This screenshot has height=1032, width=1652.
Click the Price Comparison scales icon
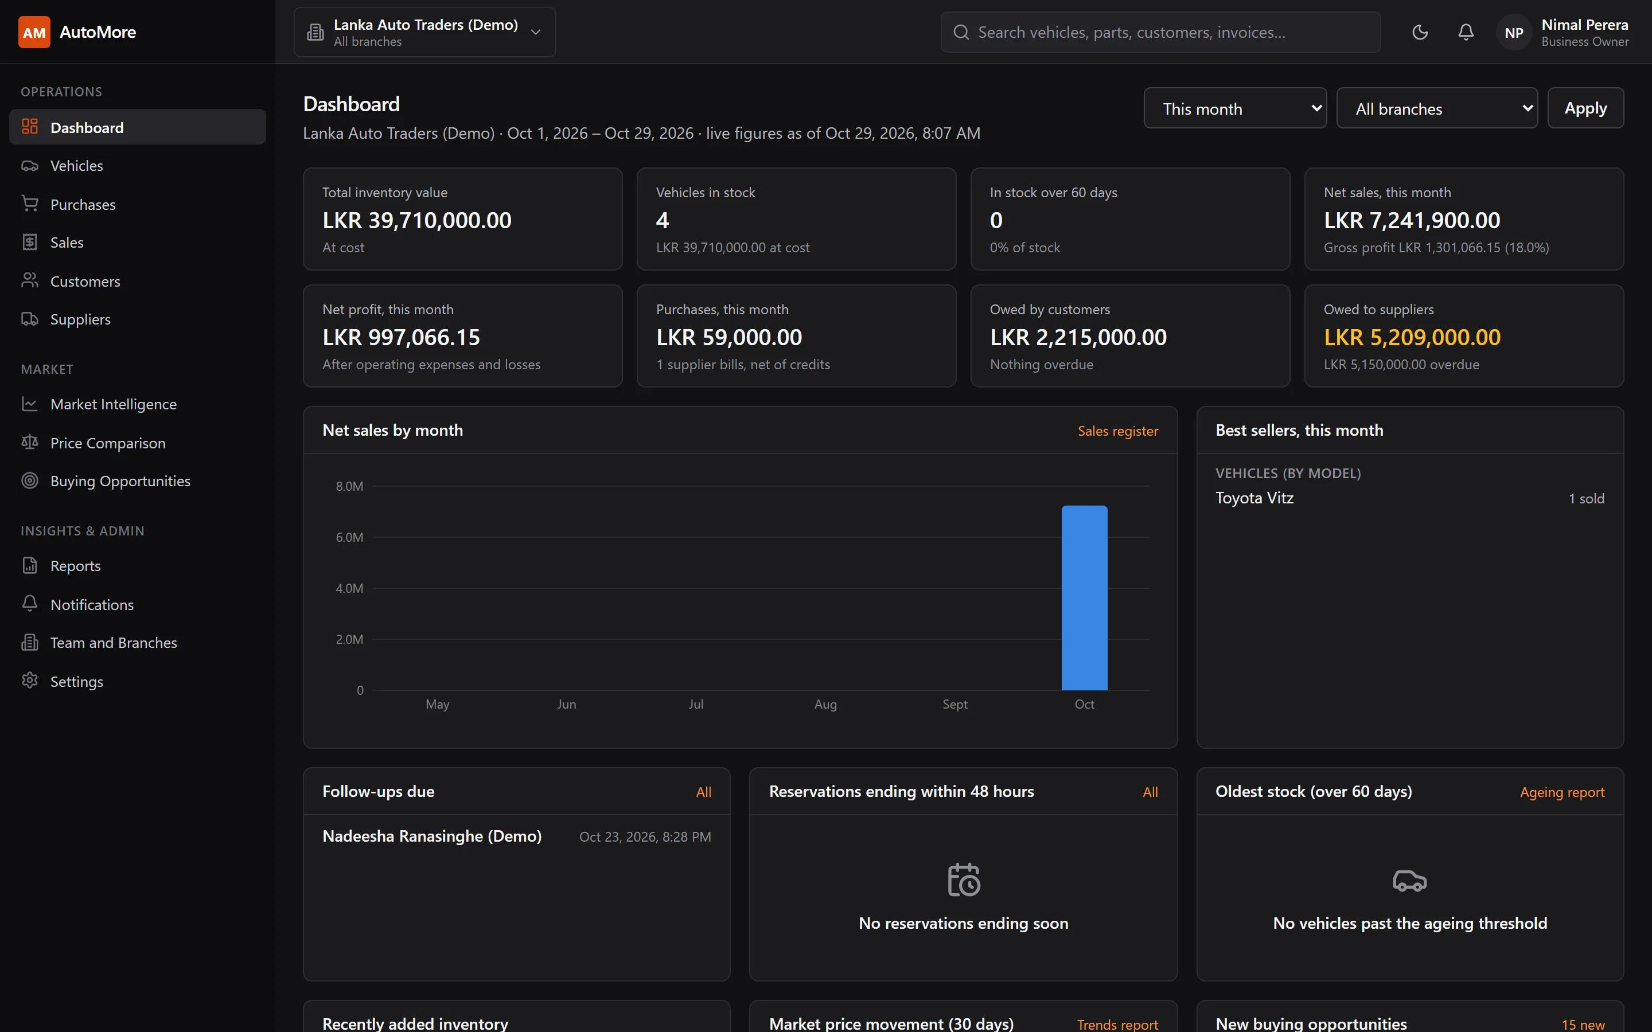29,442
